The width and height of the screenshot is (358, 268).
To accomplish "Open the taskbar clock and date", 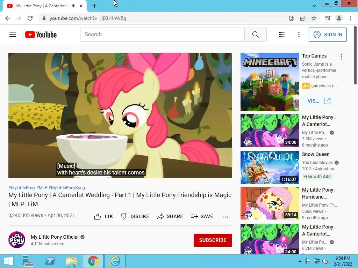I will (343, 261).
